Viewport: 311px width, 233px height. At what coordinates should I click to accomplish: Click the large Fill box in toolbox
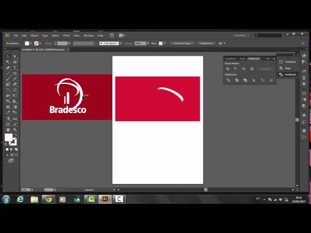click(x=9, y=137)
